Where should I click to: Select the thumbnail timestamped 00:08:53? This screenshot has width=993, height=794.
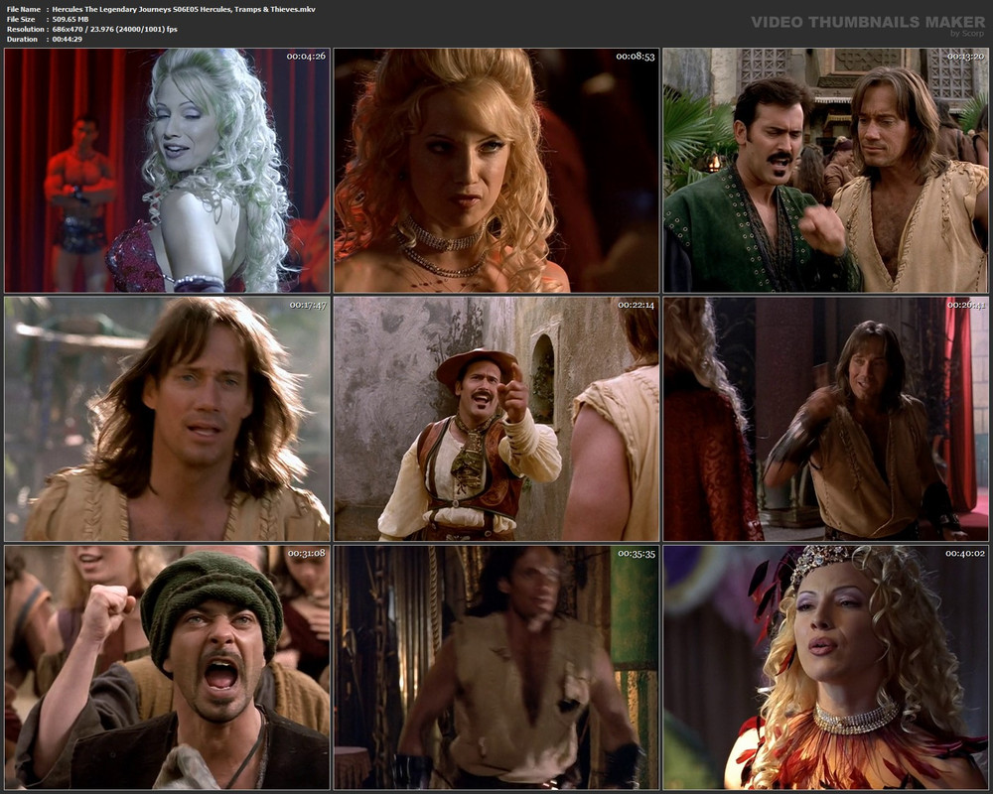click(x=496, y=171)
